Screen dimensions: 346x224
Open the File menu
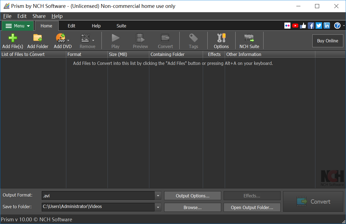point(7,16)
